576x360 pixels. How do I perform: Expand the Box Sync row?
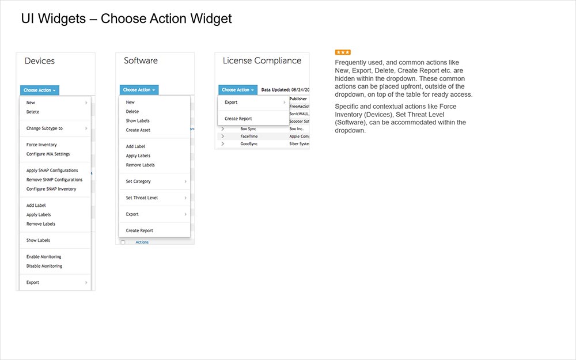click(222, 129)
